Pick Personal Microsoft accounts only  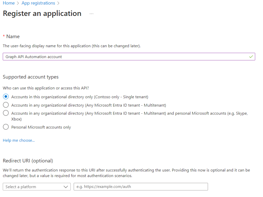pos(6,127)
